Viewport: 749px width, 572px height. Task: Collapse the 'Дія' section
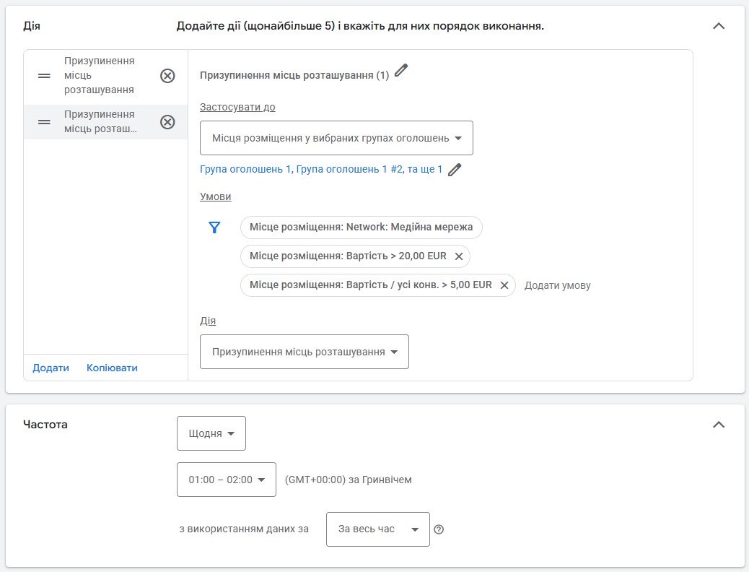click(719, 26)
